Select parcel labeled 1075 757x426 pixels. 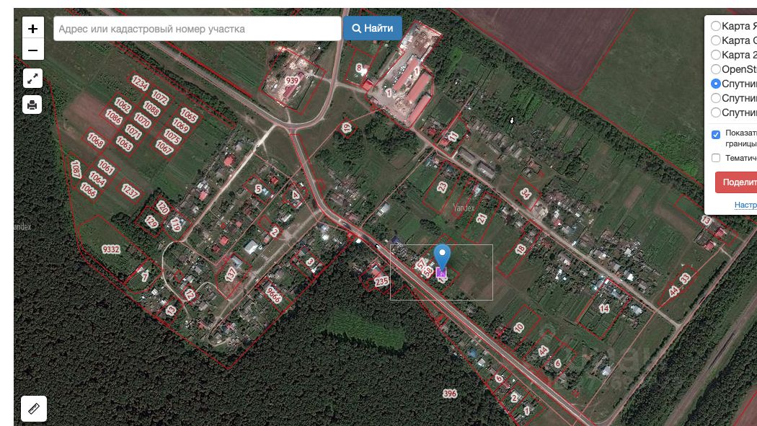coord(172,136)
